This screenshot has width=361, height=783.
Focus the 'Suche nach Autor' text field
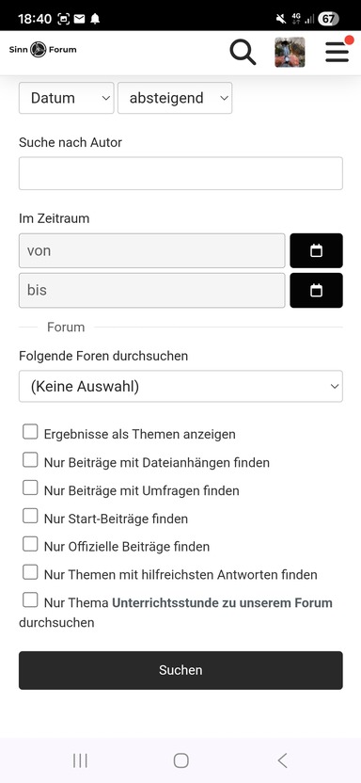click(x=181, y=173)
